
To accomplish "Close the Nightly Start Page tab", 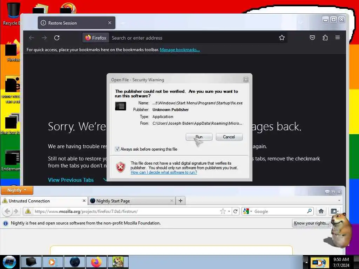I will coord(171,201).
